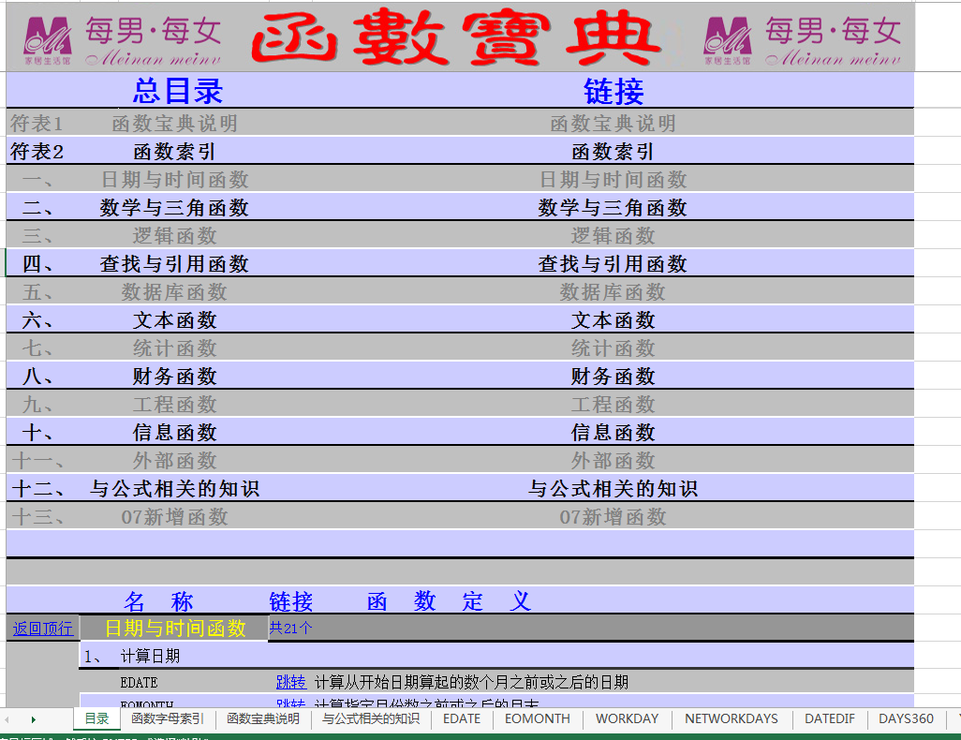
Task: Click the sheet tab scroll-right arrow
Action: 34,719
